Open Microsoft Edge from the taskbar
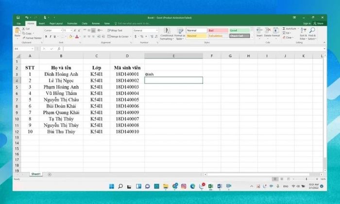340x204 pixels. [x=192, y=186]
